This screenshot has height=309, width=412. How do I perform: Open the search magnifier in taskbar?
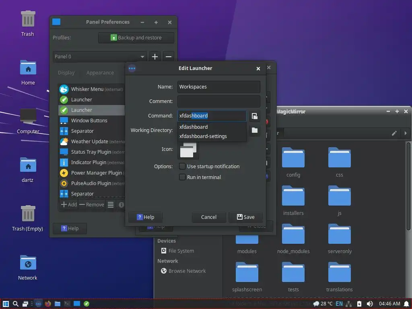pos(16,304)
